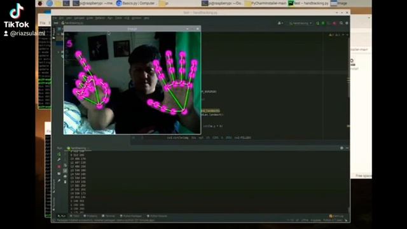Rerun script from Run panel green icon

(59, 154)
